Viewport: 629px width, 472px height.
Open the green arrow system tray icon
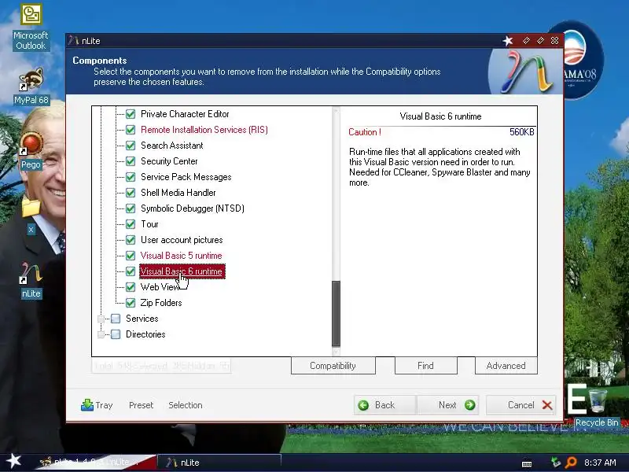point(556,463)
